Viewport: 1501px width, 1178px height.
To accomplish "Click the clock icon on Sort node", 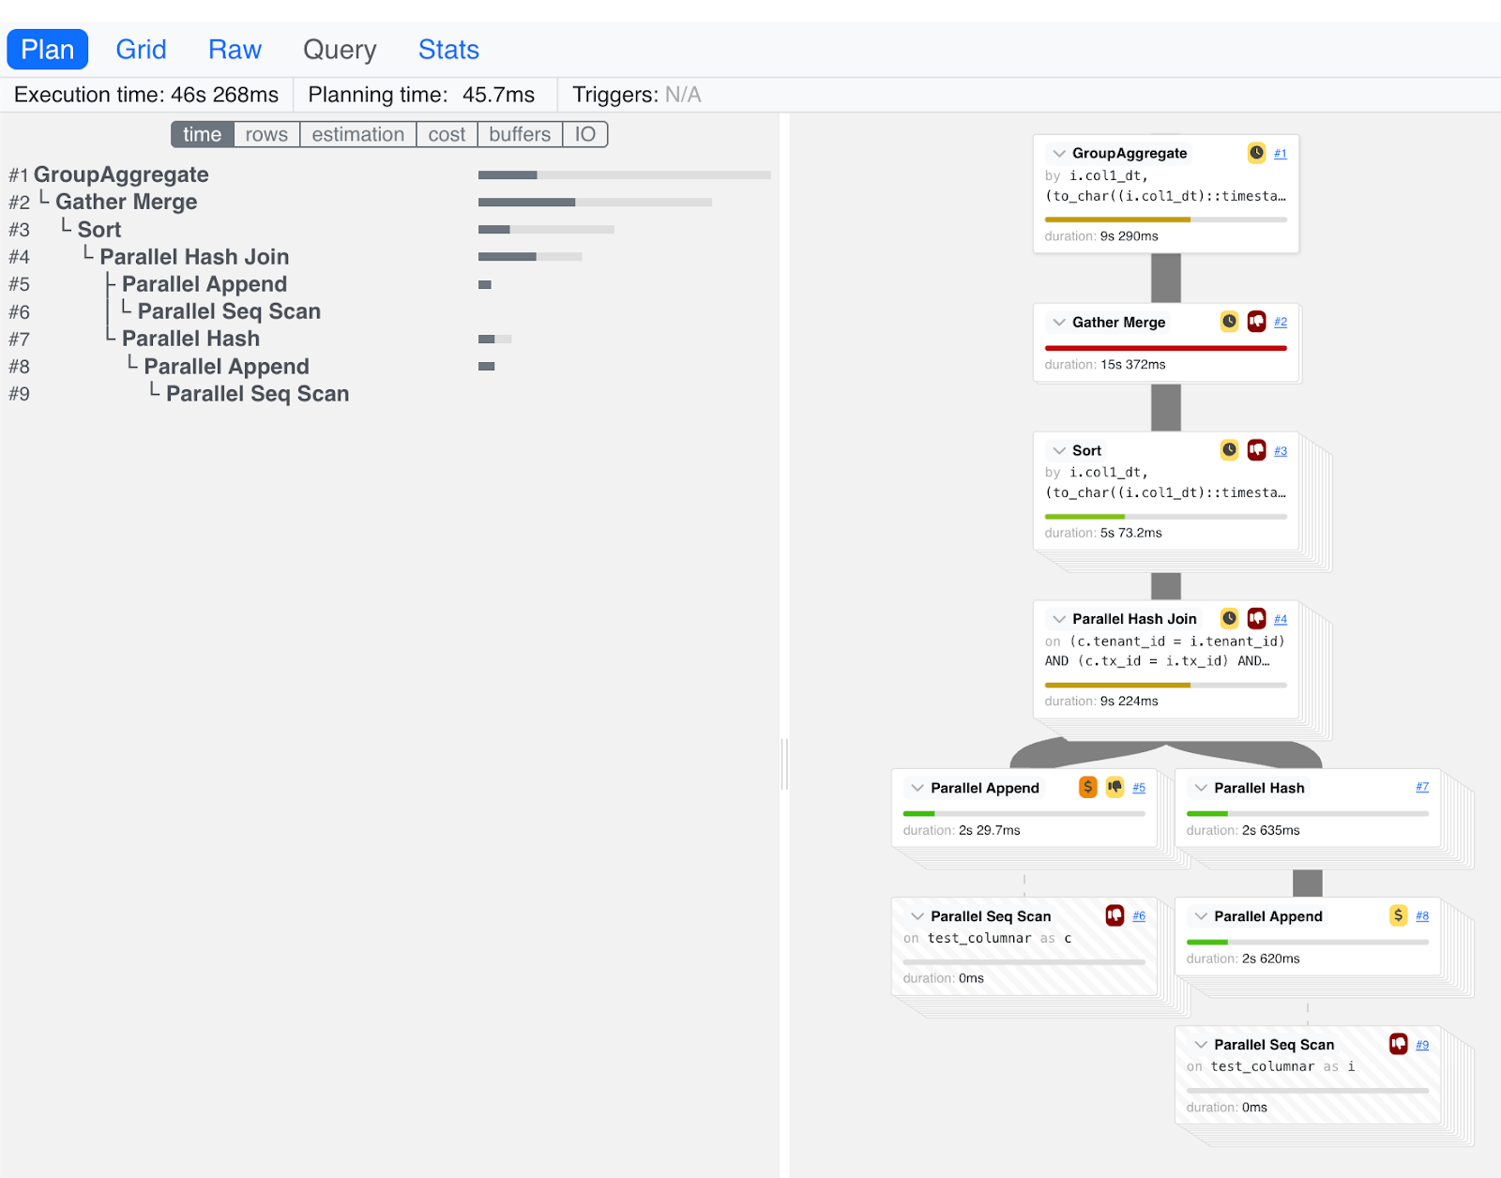I will [1229, 450].
